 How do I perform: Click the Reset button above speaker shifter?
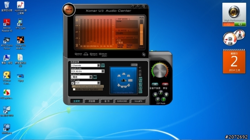[x=134, y=65]
